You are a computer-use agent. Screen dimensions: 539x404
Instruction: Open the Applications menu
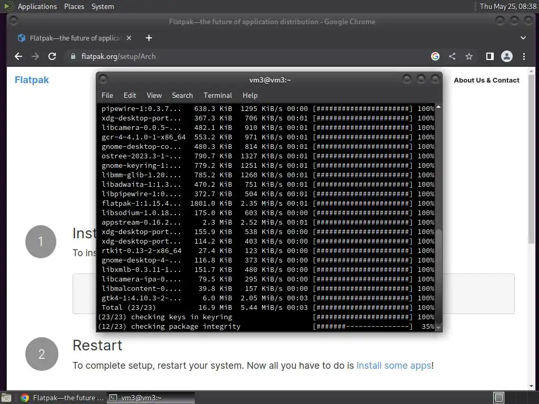(x=37, y=6)
